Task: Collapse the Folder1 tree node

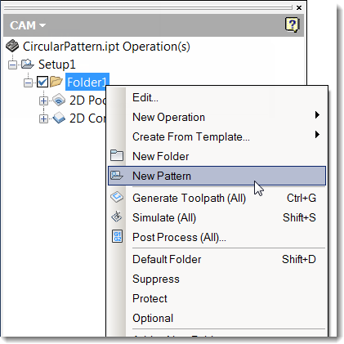Action: point(28,83)
